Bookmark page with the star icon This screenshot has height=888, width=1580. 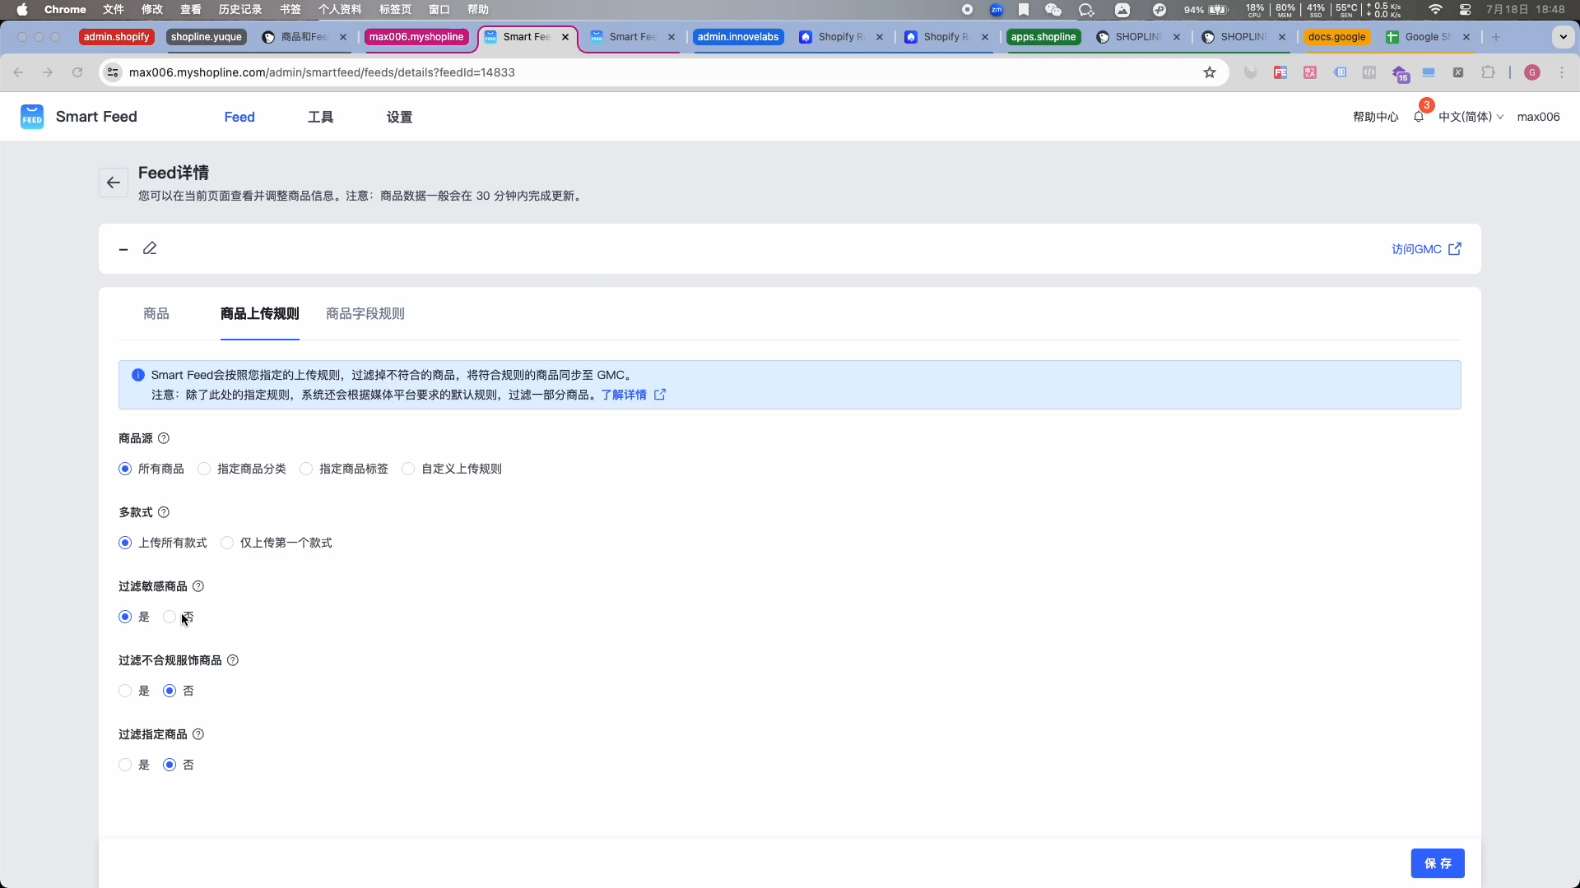point(1210,72)
